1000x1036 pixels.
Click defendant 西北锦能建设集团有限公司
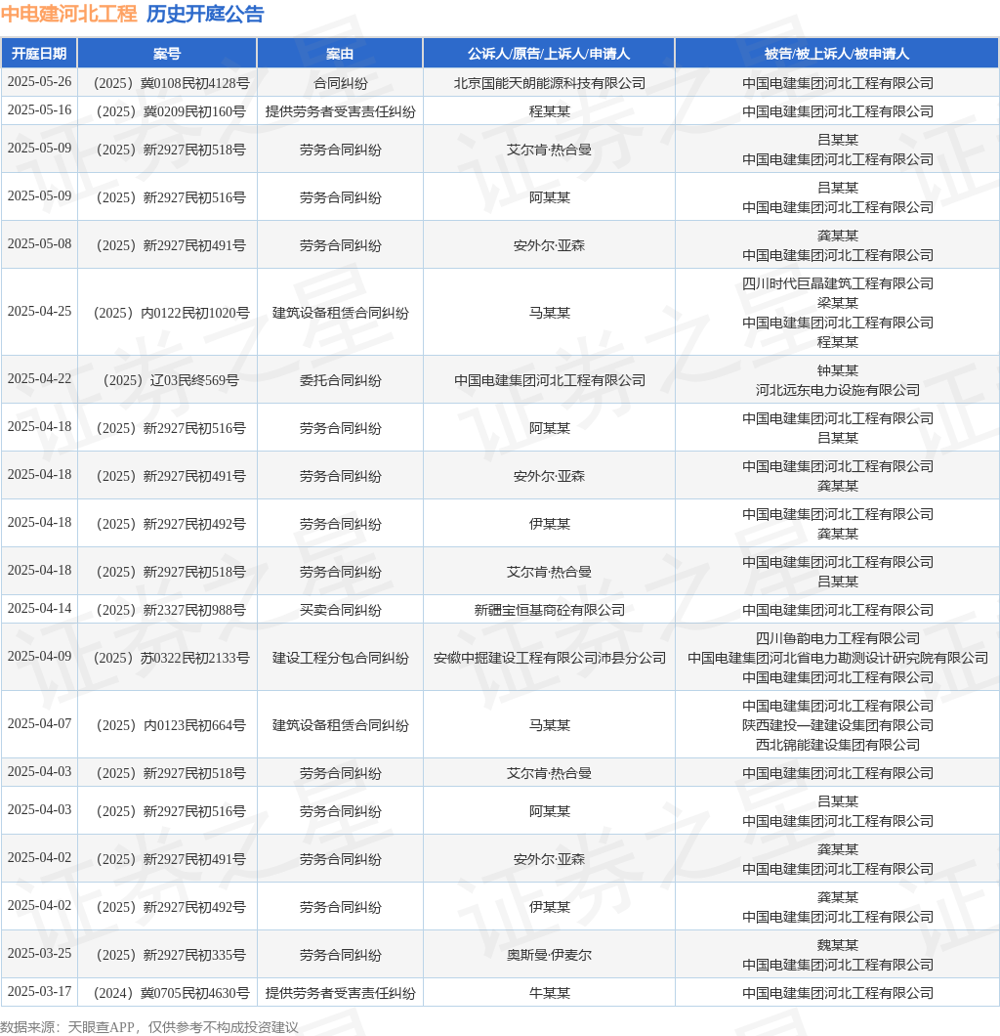(x=838, y=746)
